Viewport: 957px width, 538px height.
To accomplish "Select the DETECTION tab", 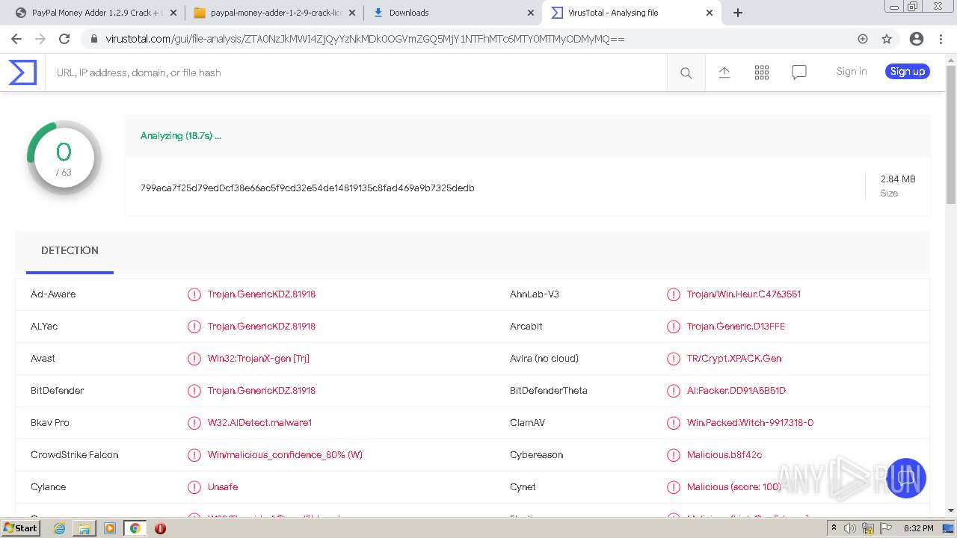I will tap(70, 251).
